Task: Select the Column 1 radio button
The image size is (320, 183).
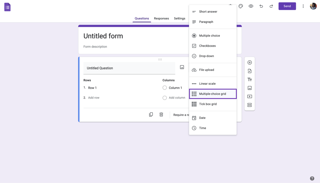Action: pyautogui.click(x=164, y=88)
